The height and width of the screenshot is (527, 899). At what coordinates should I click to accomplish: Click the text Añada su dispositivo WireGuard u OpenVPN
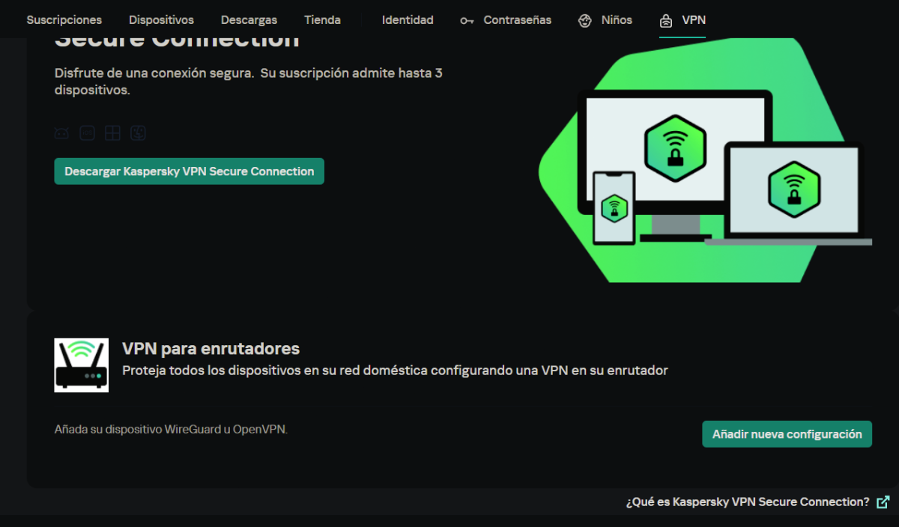pos(171,430)
